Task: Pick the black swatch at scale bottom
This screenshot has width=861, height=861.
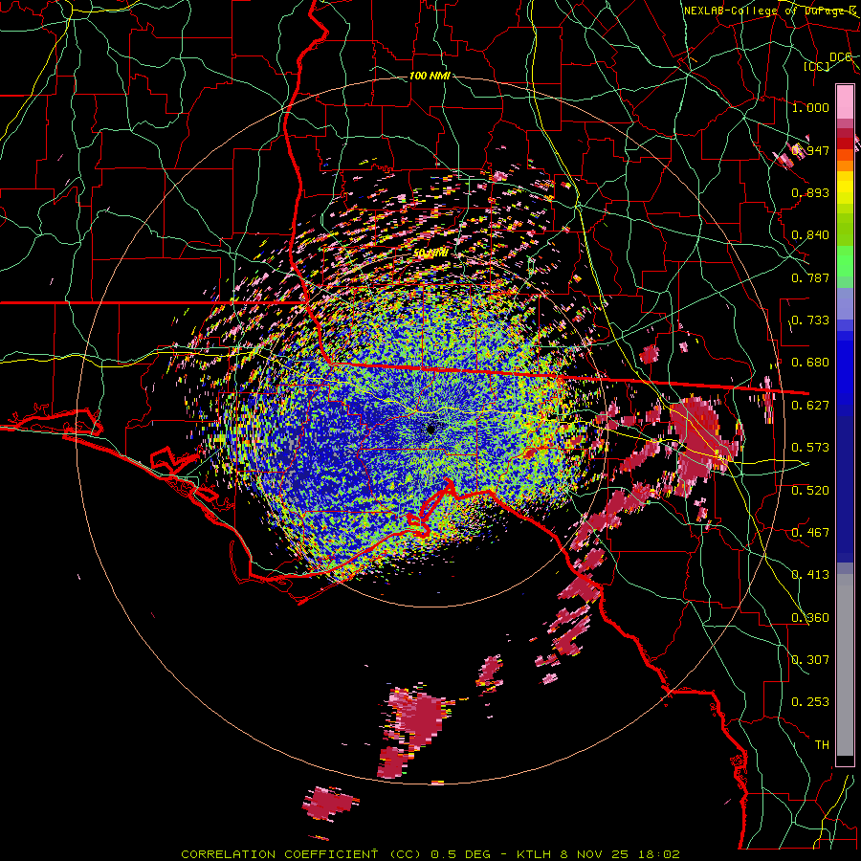Action: (845, 761)
